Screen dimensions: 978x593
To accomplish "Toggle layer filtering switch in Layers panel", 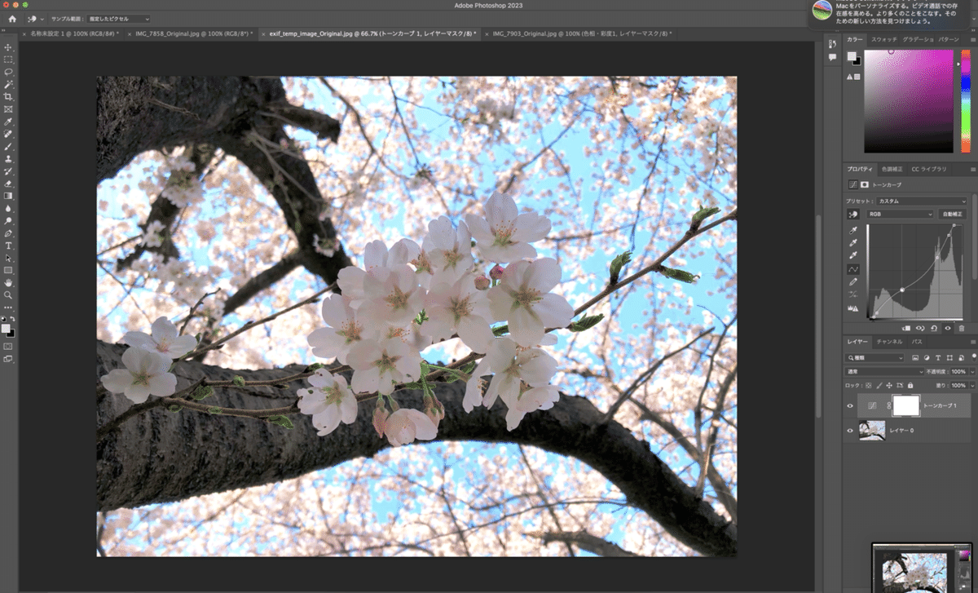I will pyautogui.click(x=974, y=356).
